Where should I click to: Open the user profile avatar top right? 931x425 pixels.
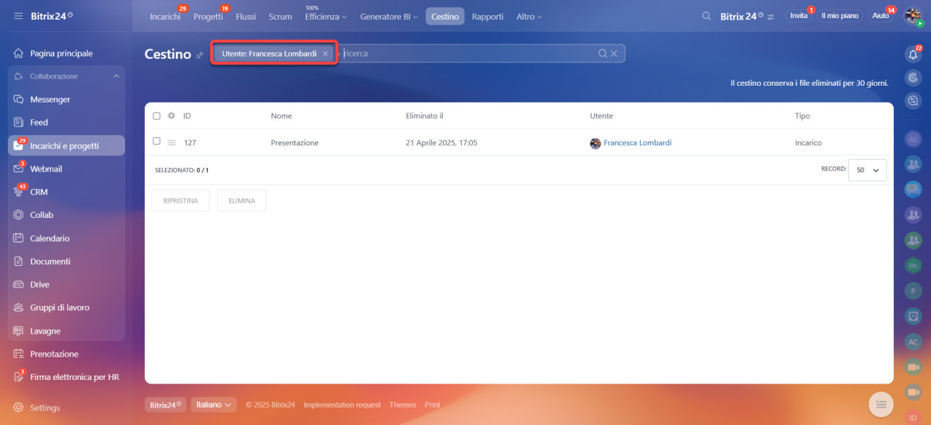click(913, 16)
